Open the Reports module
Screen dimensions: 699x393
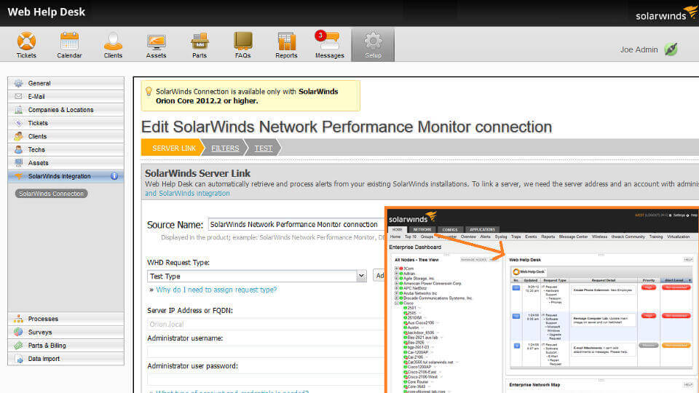(x=286, y=45)
